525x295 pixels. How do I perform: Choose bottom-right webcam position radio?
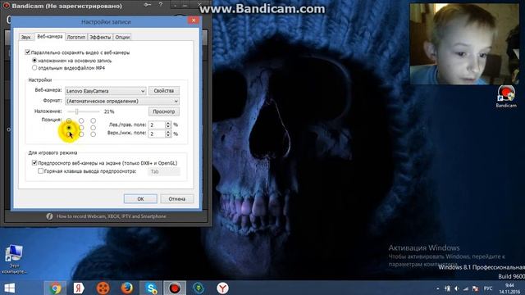coord(93,134)
